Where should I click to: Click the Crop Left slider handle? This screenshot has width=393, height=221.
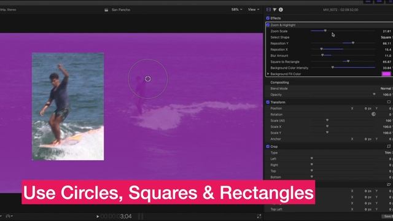click(x=312, y=158)
